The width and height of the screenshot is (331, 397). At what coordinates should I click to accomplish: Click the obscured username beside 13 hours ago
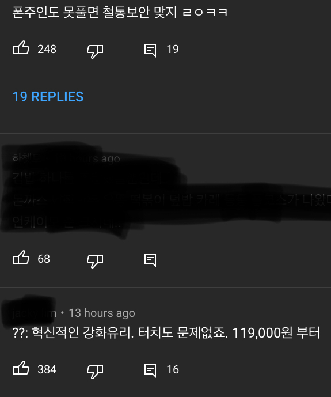(x=34, y=313)
